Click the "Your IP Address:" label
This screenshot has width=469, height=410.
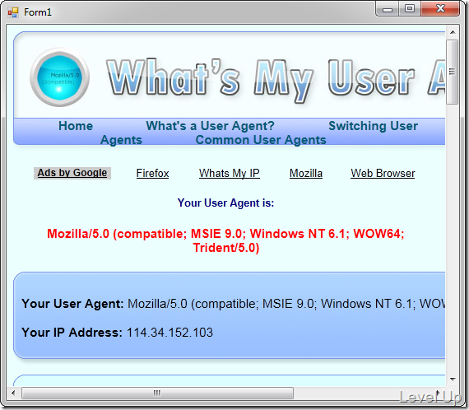pos(72,333)
